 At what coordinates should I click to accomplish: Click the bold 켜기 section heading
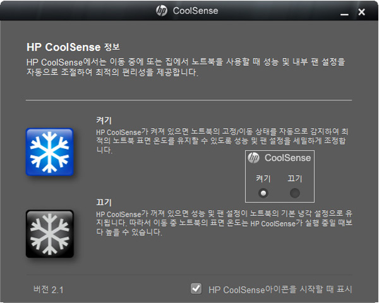click(104, 120)
